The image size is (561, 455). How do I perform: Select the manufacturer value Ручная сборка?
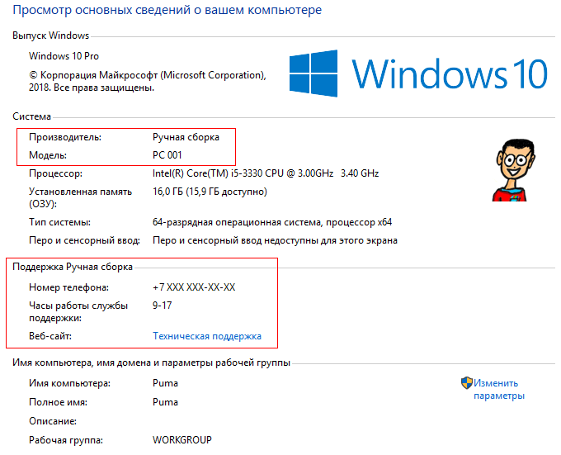click(x=186, y=137)
